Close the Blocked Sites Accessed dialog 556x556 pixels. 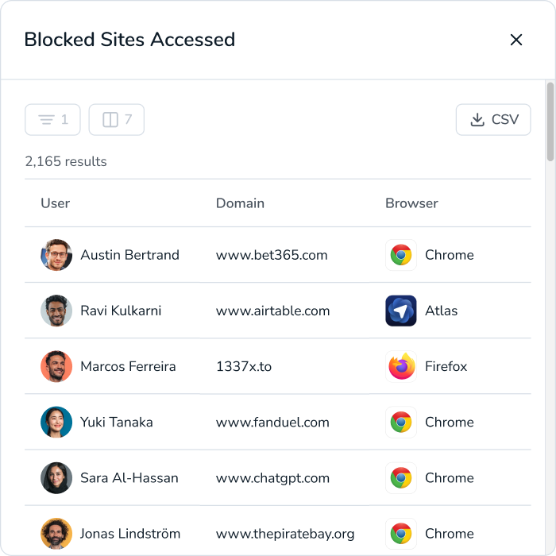click(516, 40)
